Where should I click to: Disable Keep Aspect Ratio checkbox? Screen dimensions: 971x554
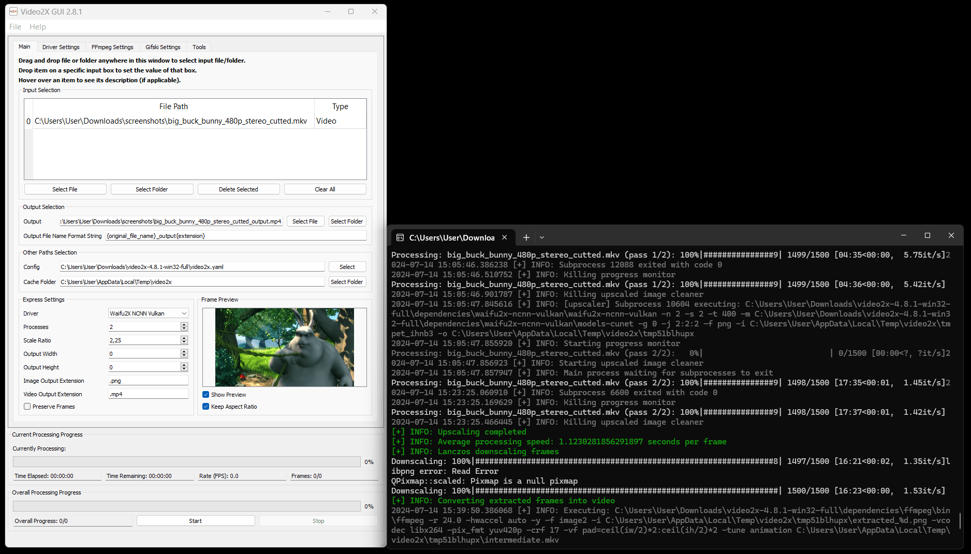pos(206,407)
